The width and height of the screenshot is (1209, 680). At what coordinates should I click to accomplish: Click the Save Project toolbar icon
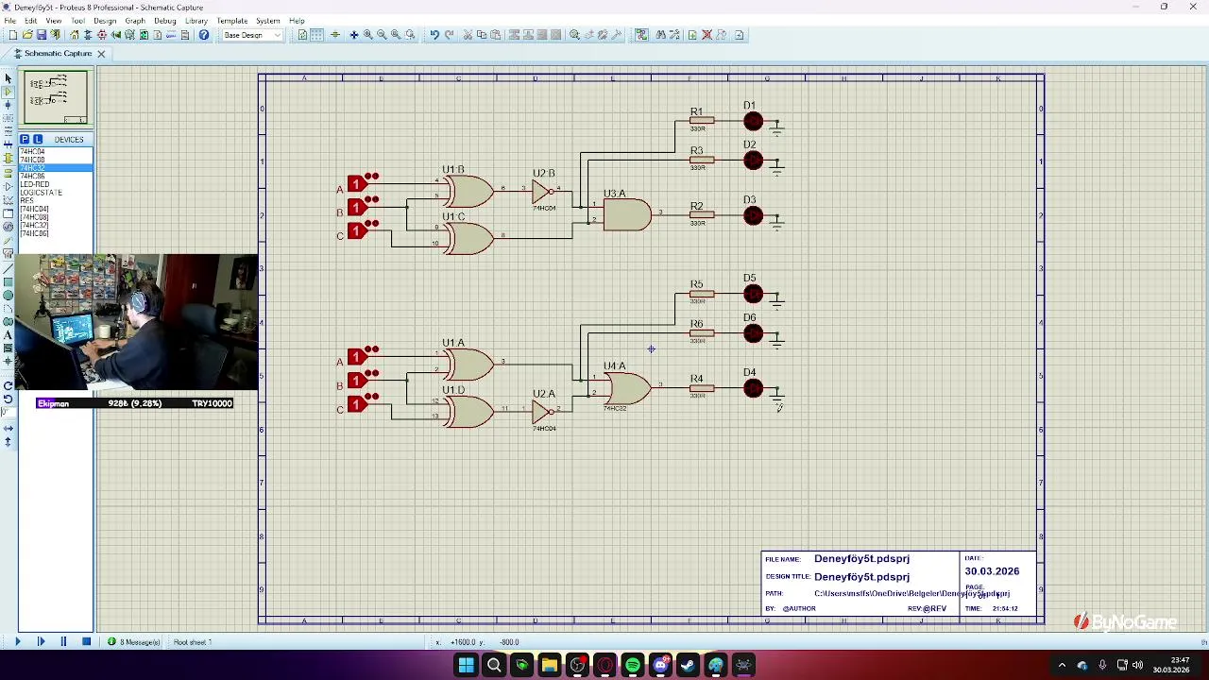click(x=41, y=35)
